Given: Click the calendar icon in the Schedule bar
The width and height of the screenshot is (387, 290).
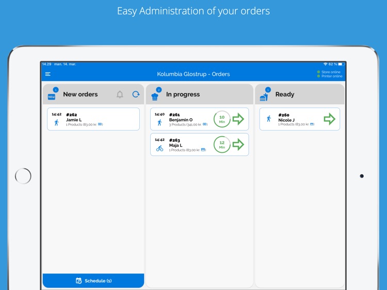Looking at the screenshot, I should tap(79, 281).
